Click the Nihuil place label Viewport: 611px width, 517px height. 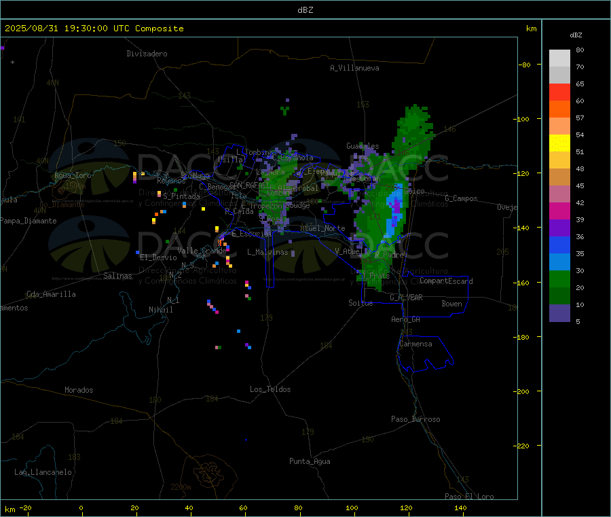pos(160,310)
